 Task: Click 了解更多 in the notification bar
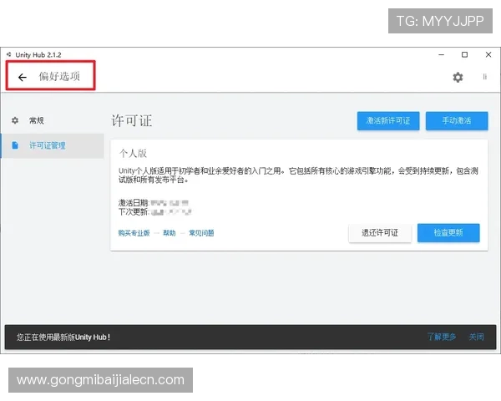coord(442,337)
